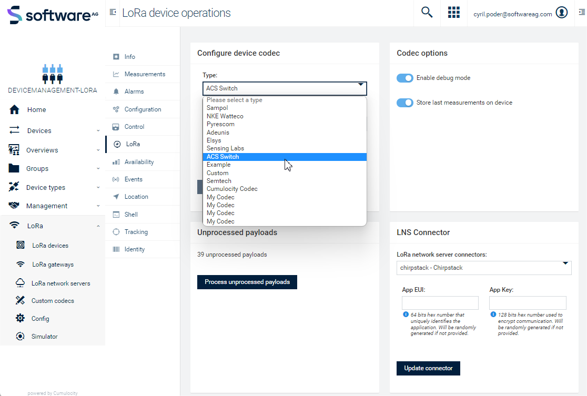Click the Overviews dashboard icon
This screenshot has height=396, width=587.
[14, 150]
